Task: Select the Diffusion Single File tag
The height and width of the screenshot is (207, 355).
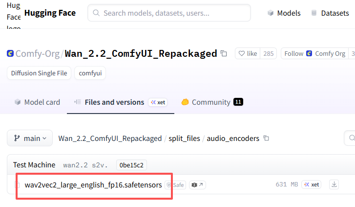Action: tap(39, 73)
